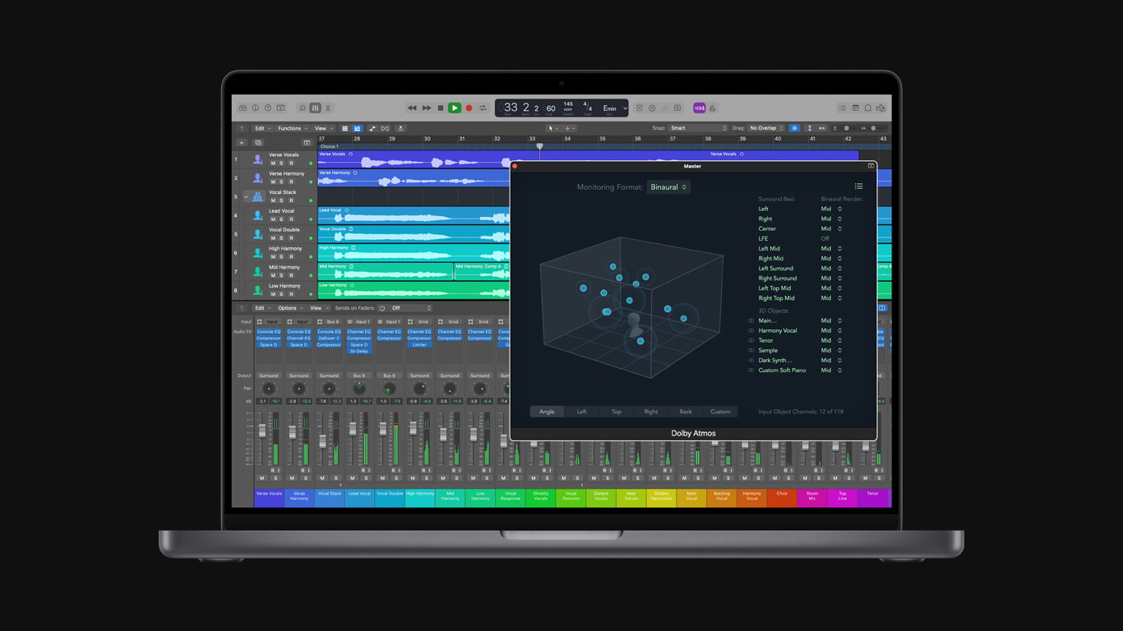Open the Tracks area Edit menu
Viewport: 1123px width, 631px height.
tap(262, 128)
